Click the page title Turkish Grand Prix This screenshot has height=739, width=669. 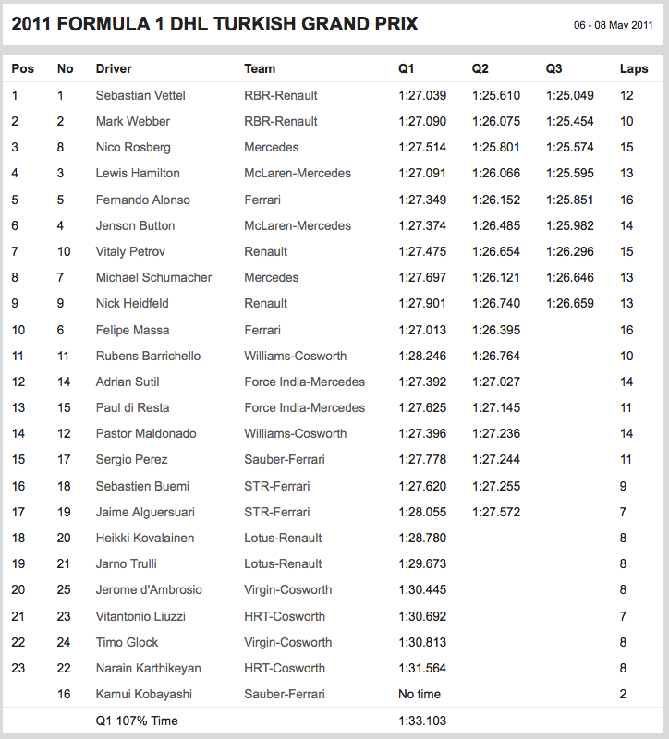coord(214,24)
